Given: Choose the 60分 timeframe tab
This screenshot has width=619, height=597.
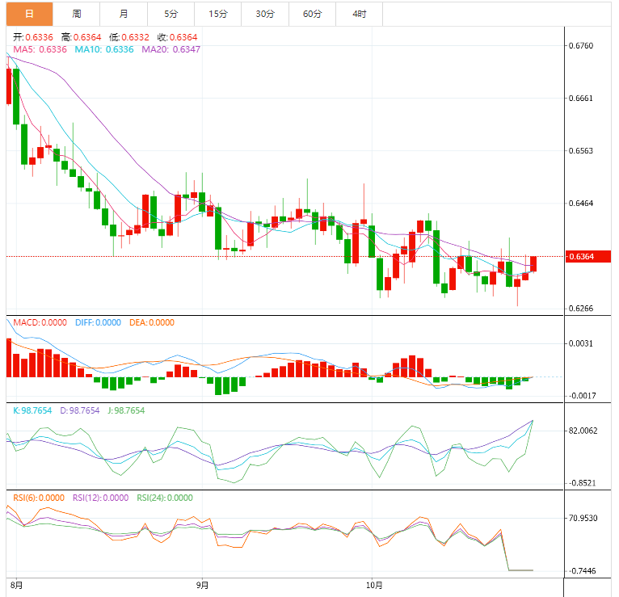Looking at the screenshot, I should pyautogui.click(x=312, y=14).
